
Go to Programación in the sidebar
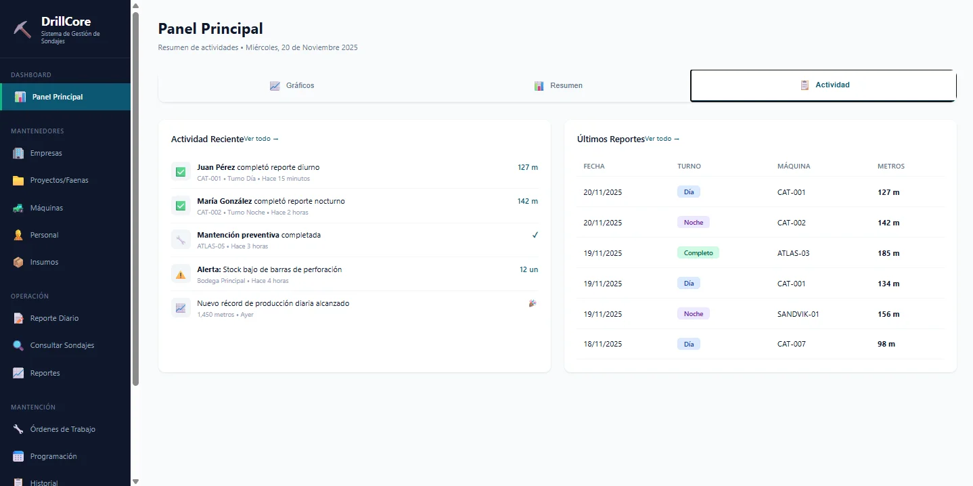[x=53, y=456]
